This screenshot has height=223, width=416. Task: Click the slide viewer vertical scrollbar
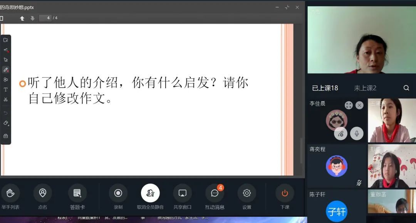pyautogui.click(x=301, y=150)
